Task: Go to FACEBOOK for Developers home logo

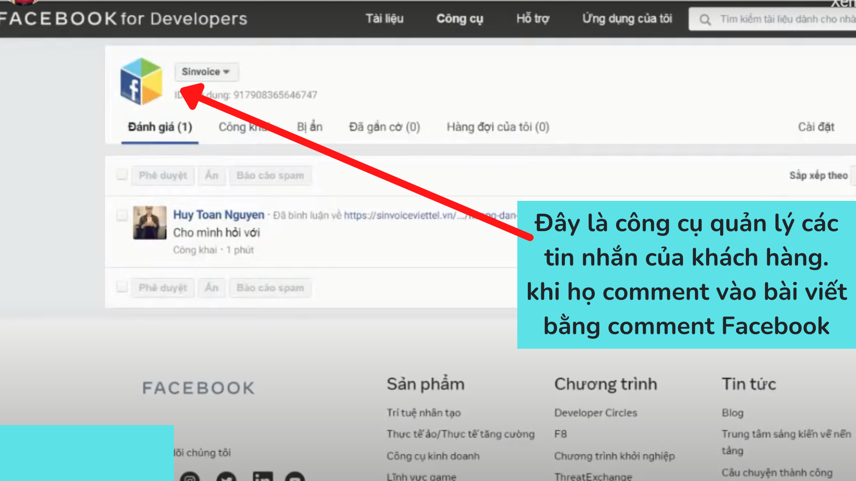Action: pos(123,19)
